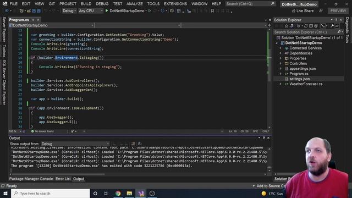Click Collapse All in Solution Explorer

click(x=311, y=26)
